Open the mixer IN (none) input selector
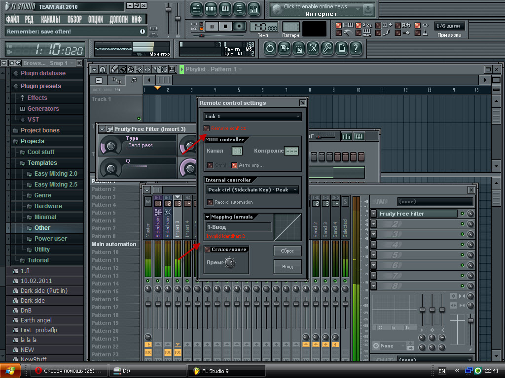 tap(435, 201)
